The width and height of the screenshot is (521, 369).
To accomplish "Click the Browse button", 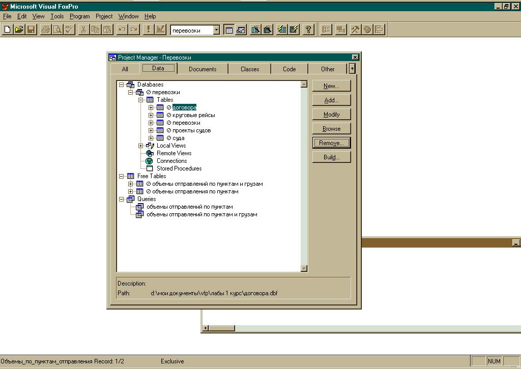I will click(331, 129).
